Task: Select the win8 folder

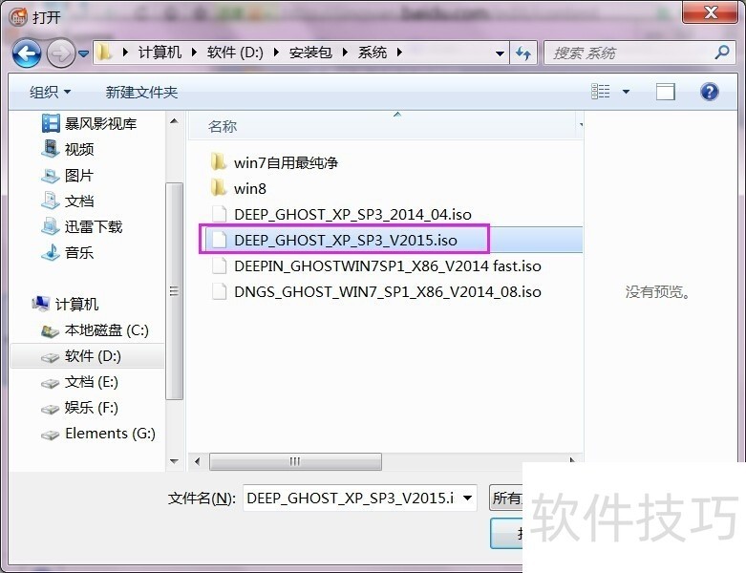Action: [x=250, y=188]
